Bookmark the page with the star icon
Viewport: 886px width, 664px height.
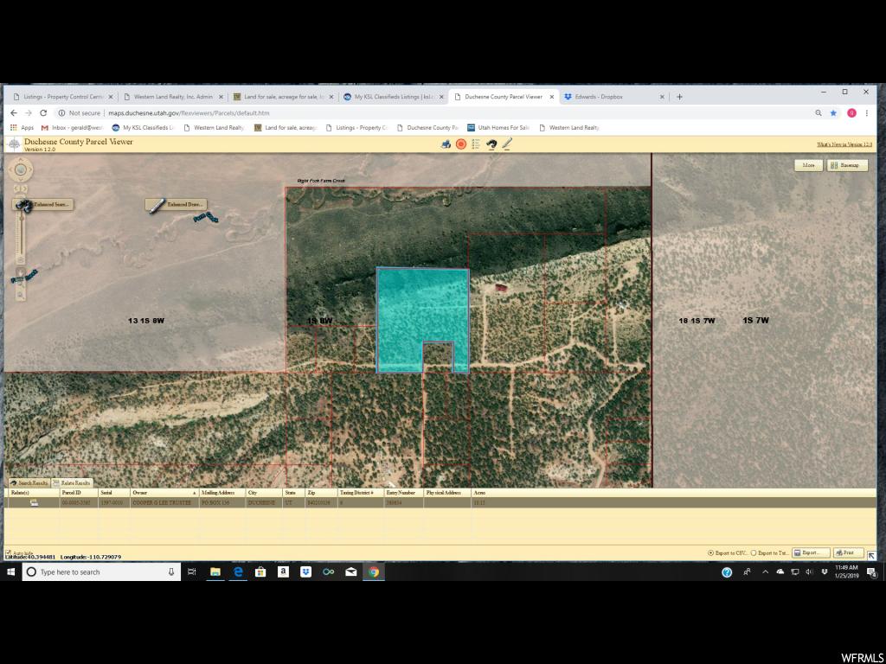(833, 113)
